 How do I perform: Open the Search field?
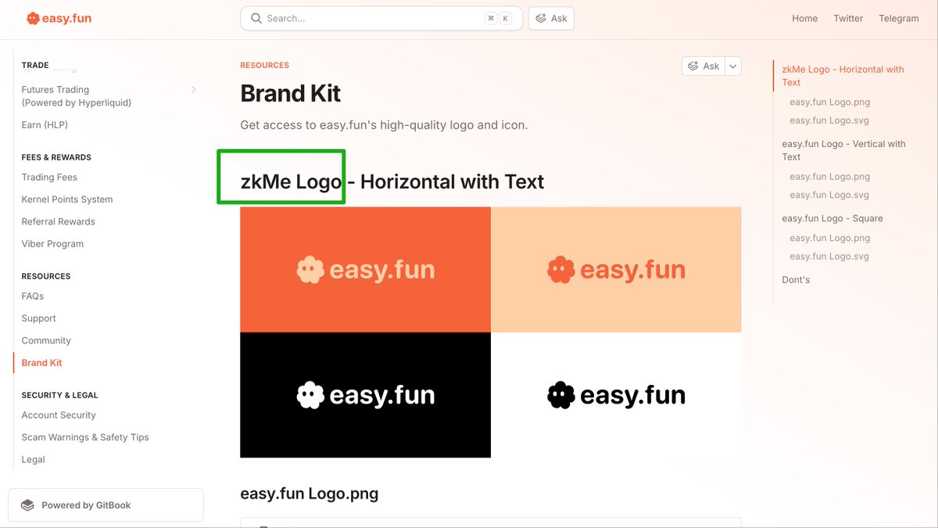point(381,18)
